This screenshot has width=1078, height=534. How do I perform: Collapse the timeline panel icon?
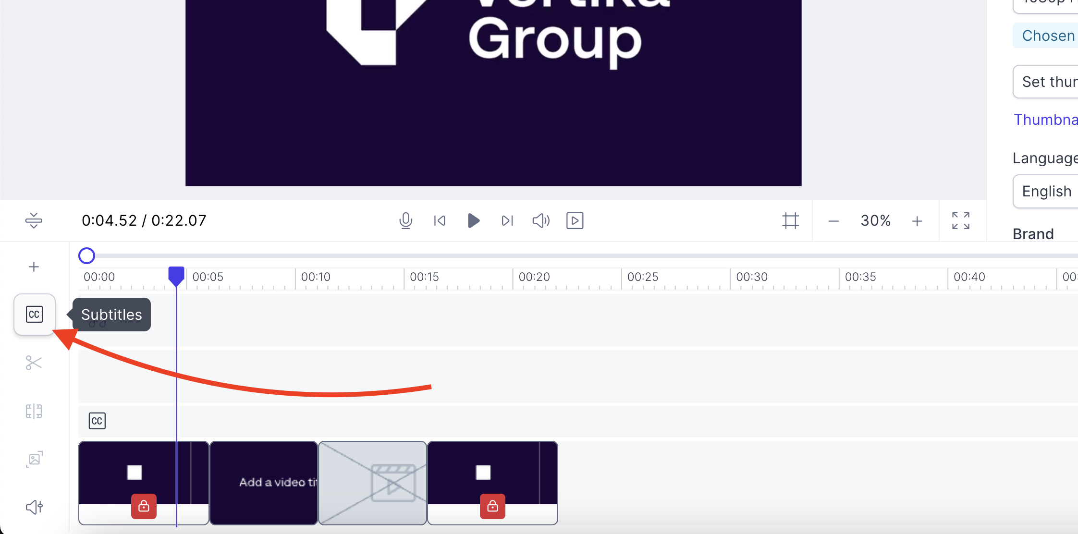[34, 220]
